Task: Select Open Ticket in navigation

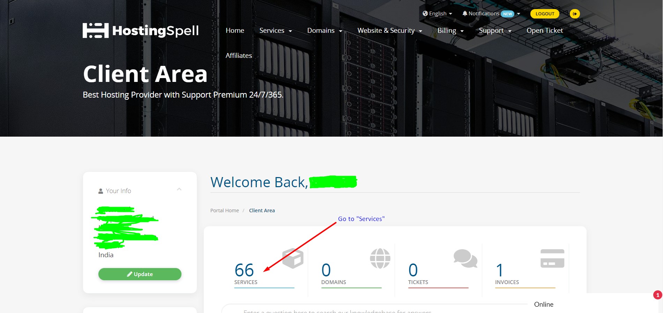Action: (x=545, y=31)
